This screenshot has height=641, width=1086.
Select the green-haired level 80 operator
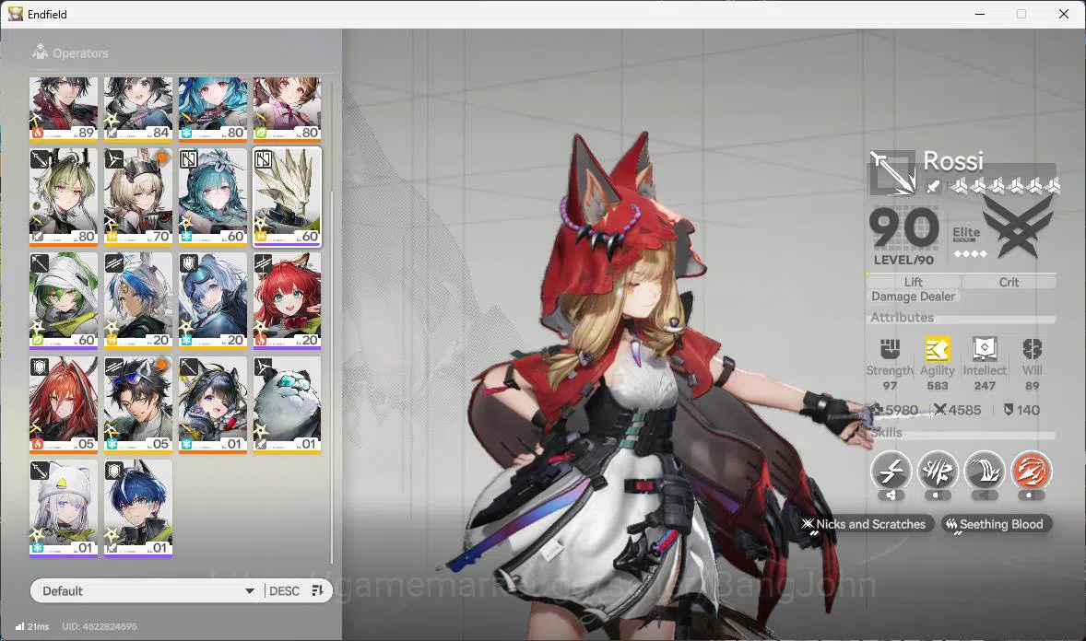(x=64, y=196)
